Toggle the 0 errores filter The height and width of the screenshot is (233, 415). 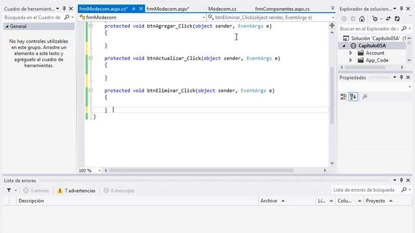coord(36,190)
